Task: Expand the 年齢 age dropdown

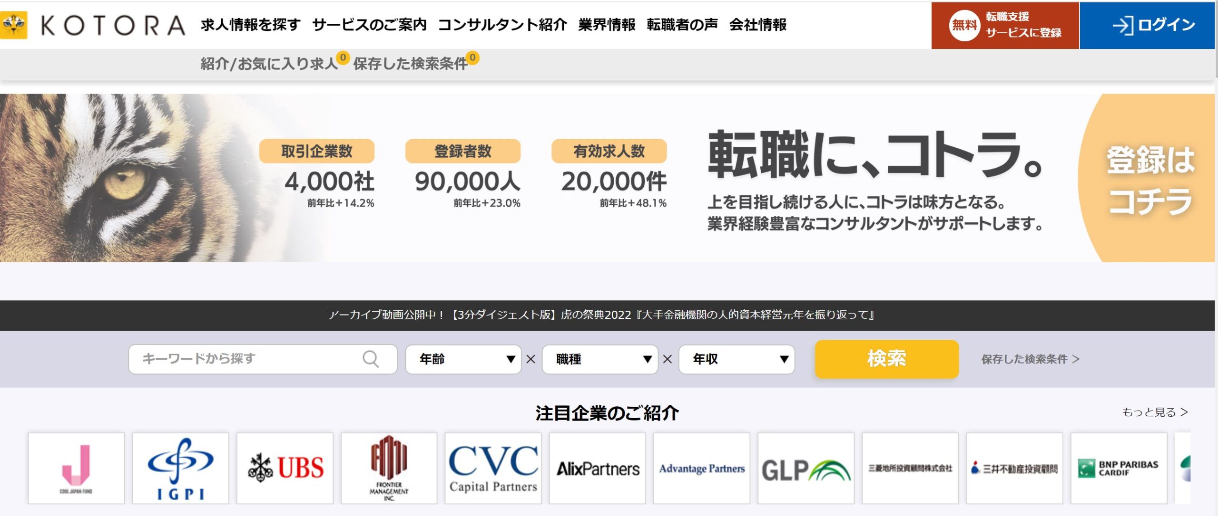Action: pos(463,359)
